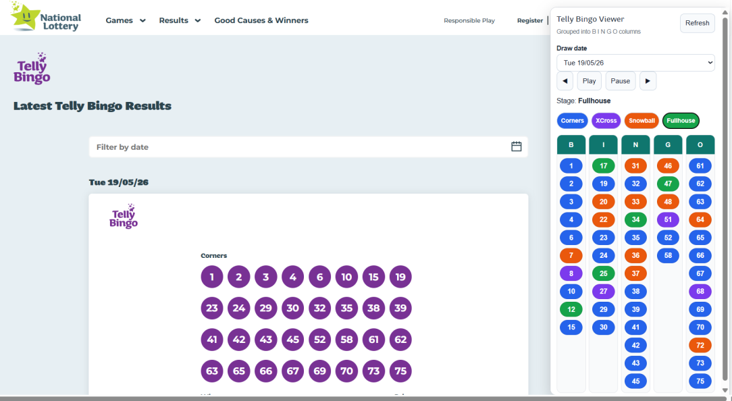Click purple ball 68 in O column

point(700,291)
